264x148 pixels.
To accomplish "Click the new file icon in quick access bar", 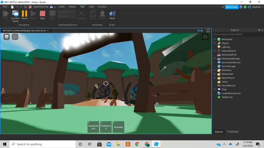I will [12, 7].
